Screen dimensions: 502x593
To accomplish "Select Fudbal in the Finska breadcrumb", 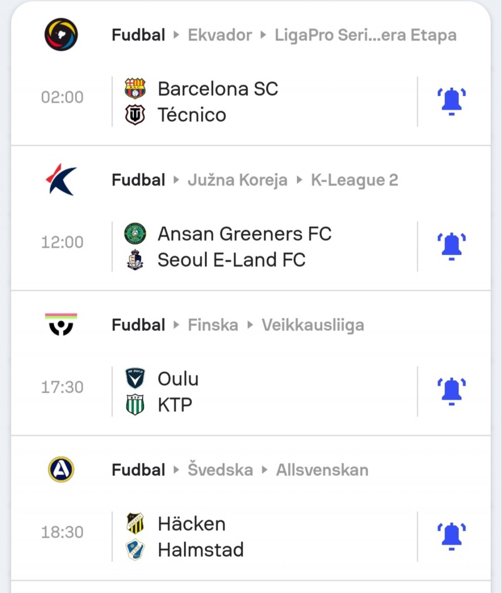I will [x=139, y=325].
